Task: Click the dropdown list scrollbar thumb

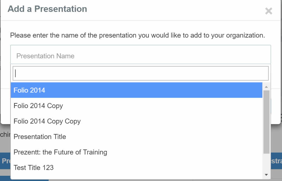Action: [x=266, y=122]
